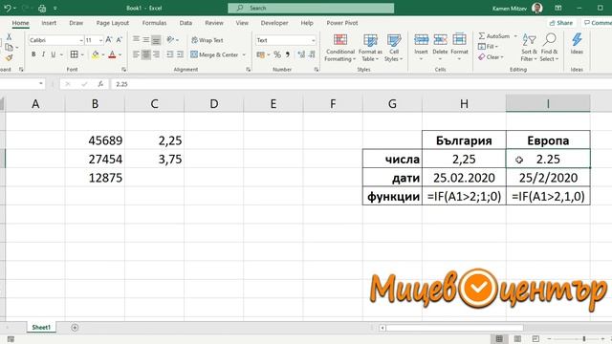
Task: Open Sort & Filter
Action: 529,48
